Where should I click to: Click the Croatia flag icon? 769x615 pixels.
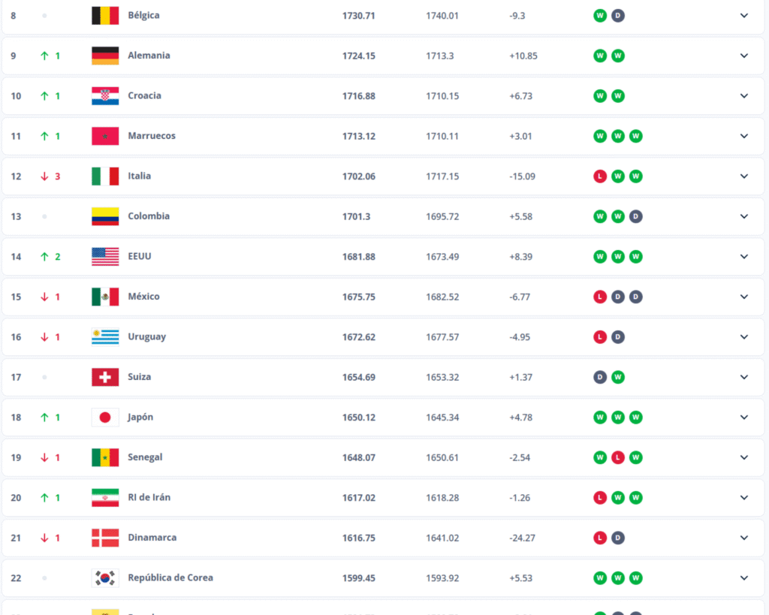pos(105,96)
